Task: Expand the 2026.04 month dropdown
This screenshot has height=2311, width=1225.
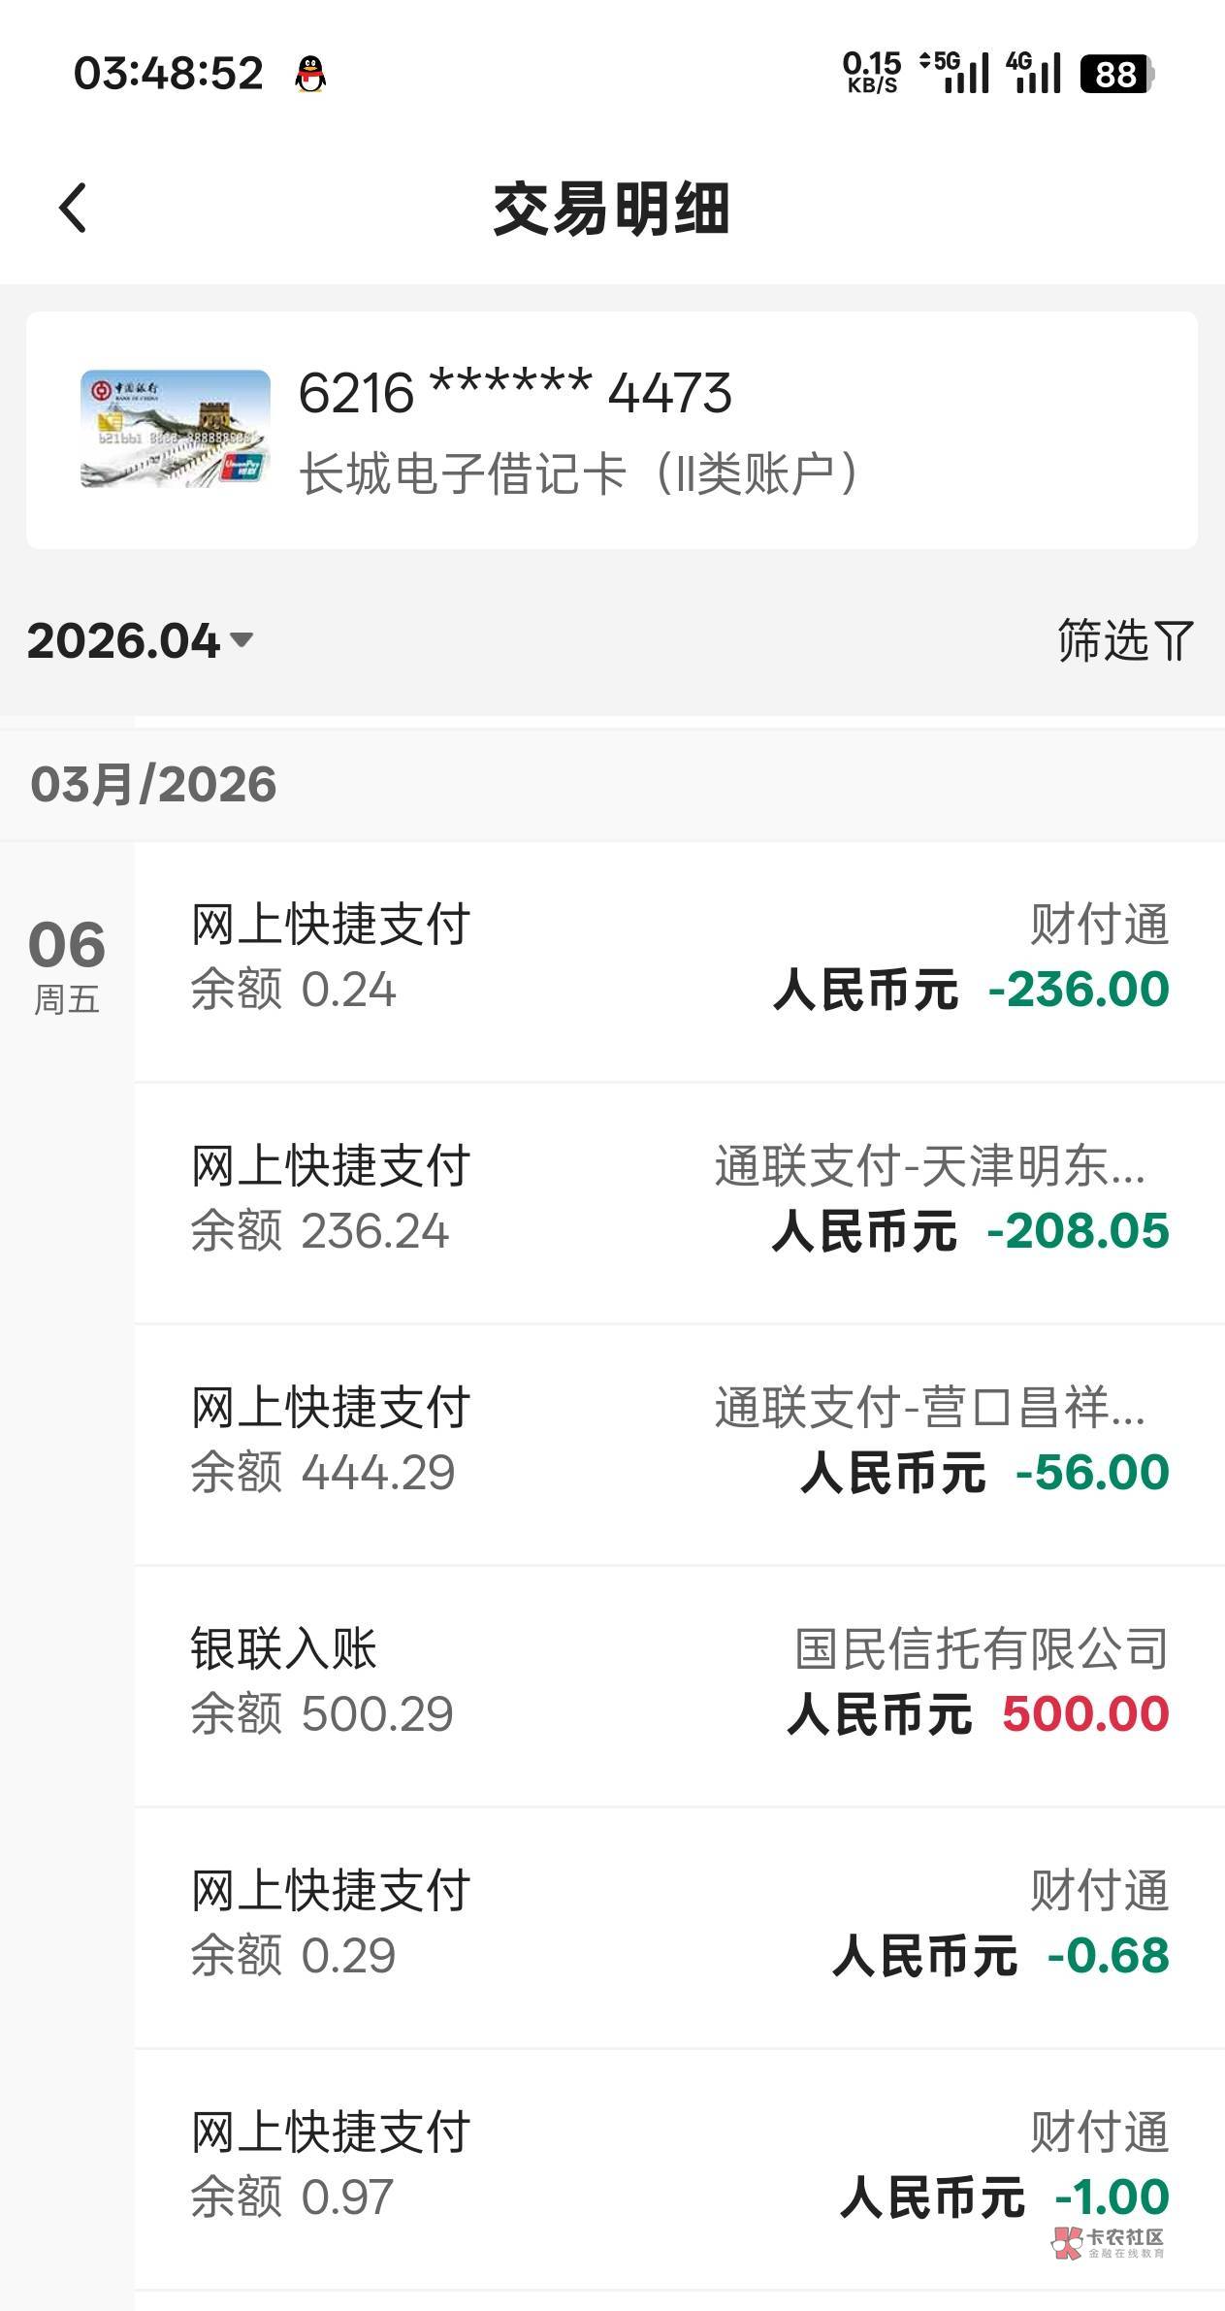Action: (140, 640)
